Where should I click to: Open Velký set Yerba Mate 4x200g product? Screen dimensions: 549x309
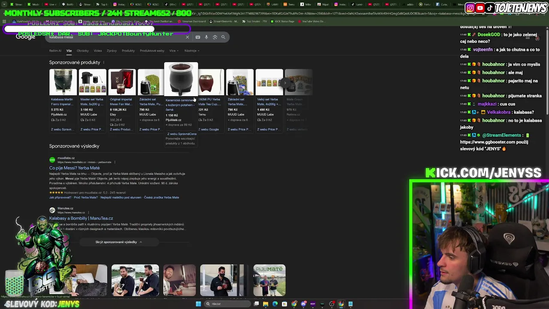(269, 101)
